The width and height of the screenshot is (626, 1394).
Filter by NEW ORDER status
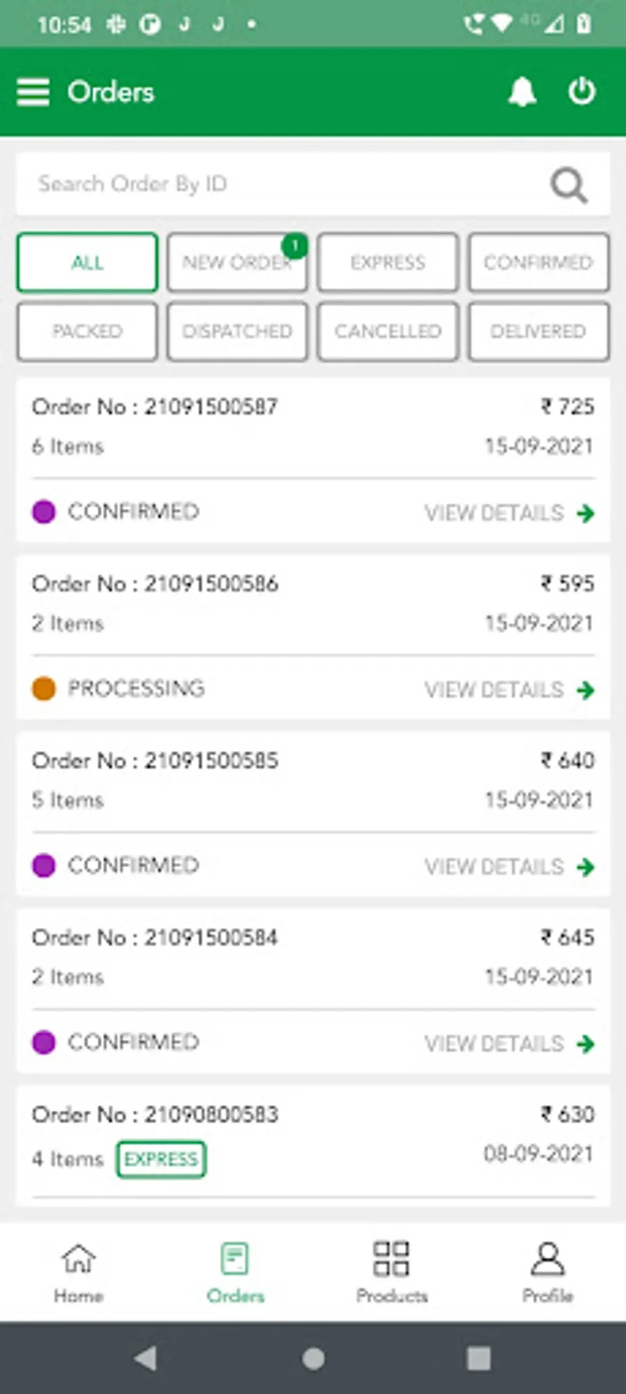[237, 262]
